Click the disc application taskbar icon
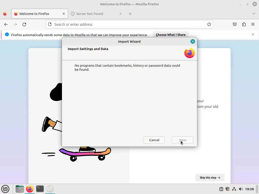 (x=50, y=189)
